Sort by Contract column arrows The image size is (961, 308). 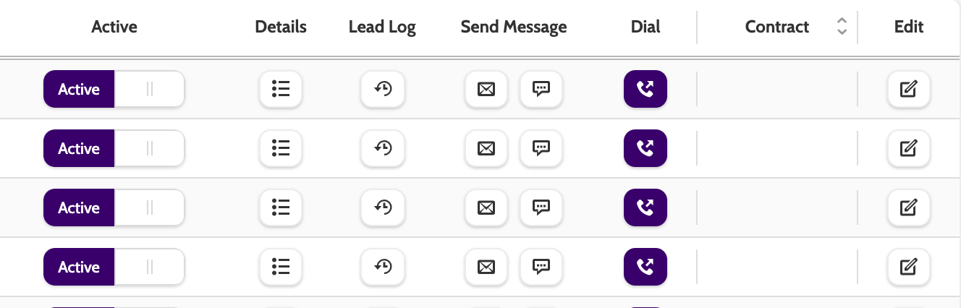point(841,27)
